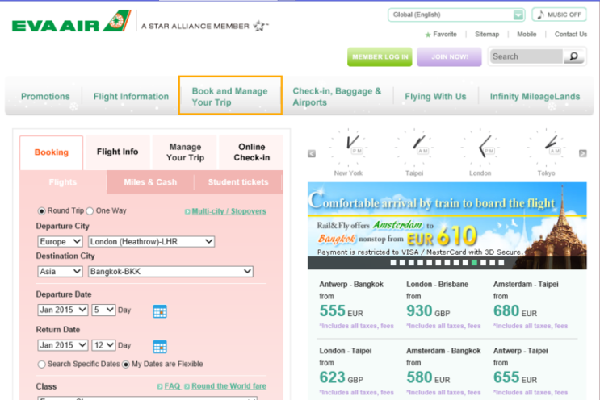The width and height of the screenshot is (600, 400).
Task: Select the Student tickets sub-tab
Action: click(238, 182)
